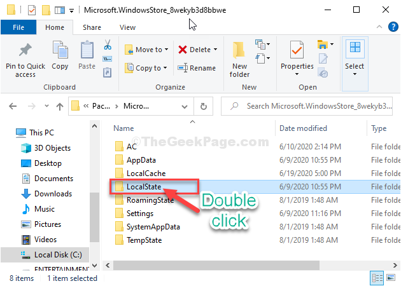Click quick access Properties checkmark icon in title bar
The width and height of the screenshot is (401, 286).
pyautogui.click(x=32, y=10)
